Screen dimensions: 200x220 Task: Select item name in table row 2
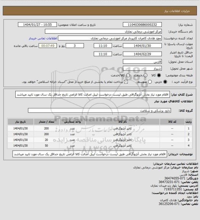(123, 134)
